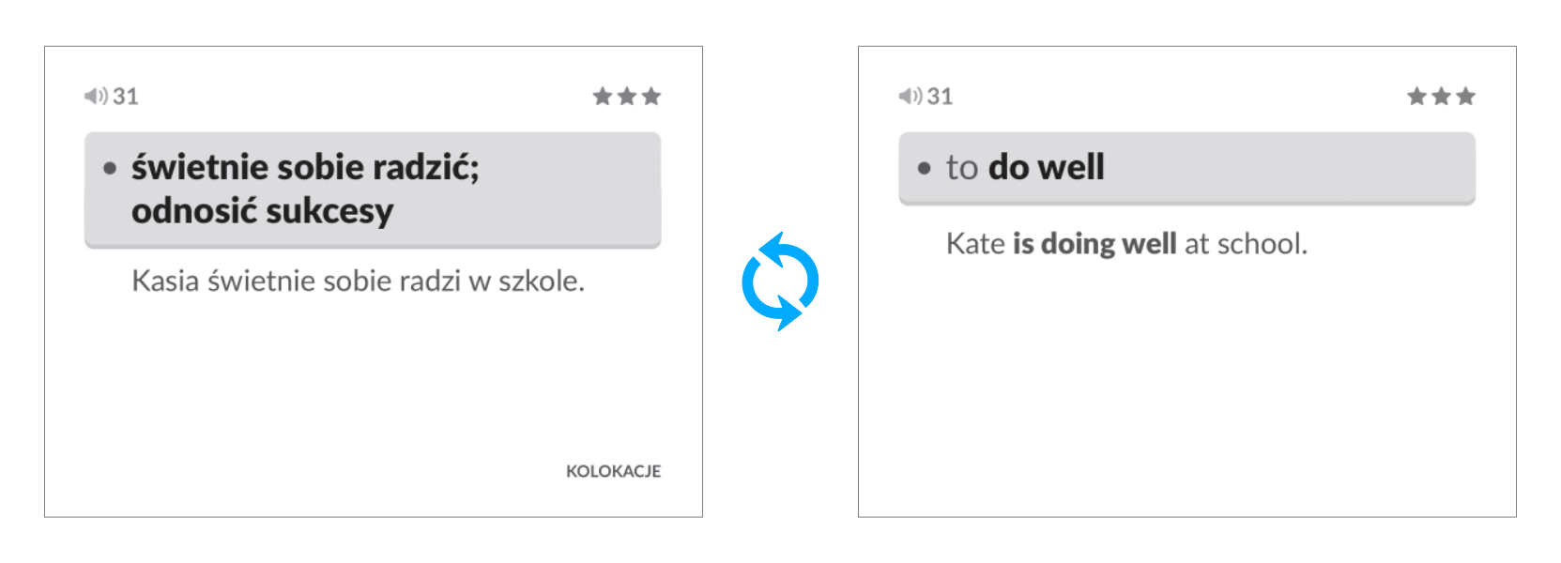The height and width of the screenshot is (563, 1561).
Task: Click the words 'odnosić sukcesy'
Action: (262, 211)
